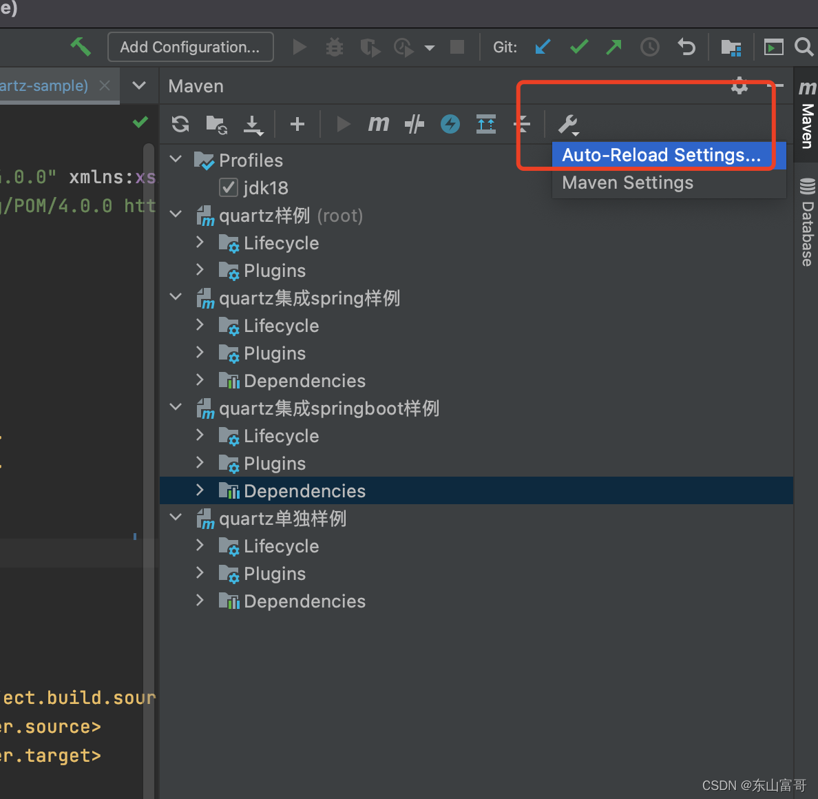Click the Maven wrench settings icon
Viewport: 818px width, 799px height.
tap(568, 125)
